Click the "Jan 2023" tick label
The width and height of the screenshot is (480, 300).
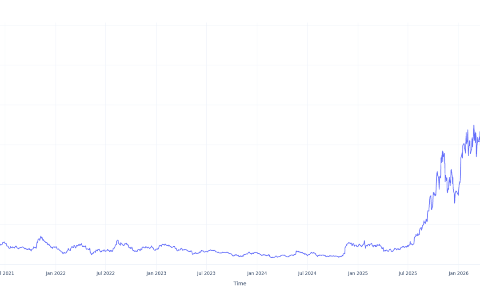click(x=156, y=273)
